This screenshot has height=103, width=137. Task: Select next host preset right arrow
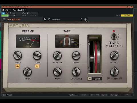click(15, 13)
